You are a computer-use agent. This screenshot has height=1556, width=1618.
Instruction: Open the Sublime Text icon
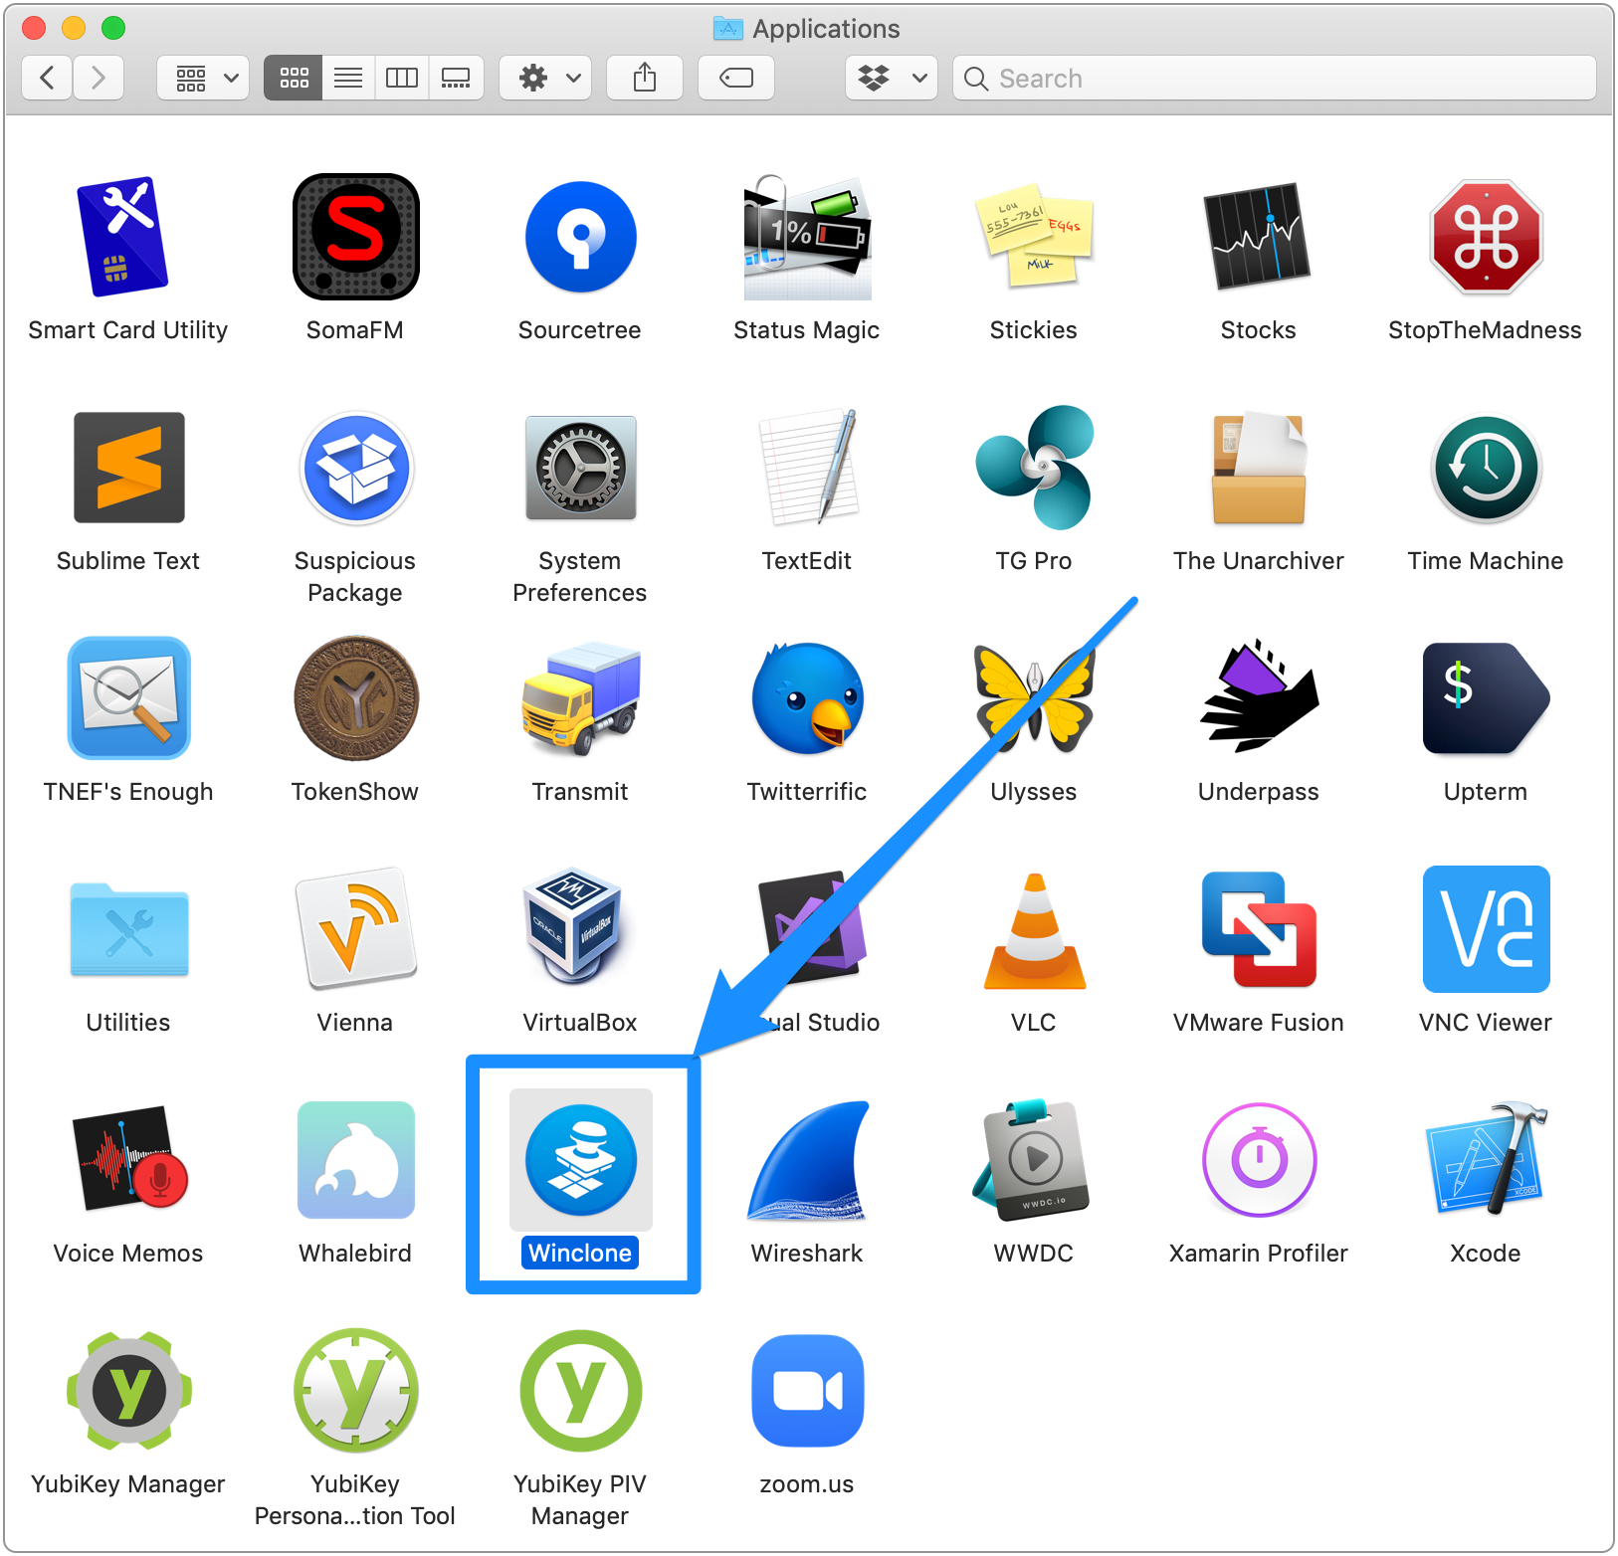128,468
